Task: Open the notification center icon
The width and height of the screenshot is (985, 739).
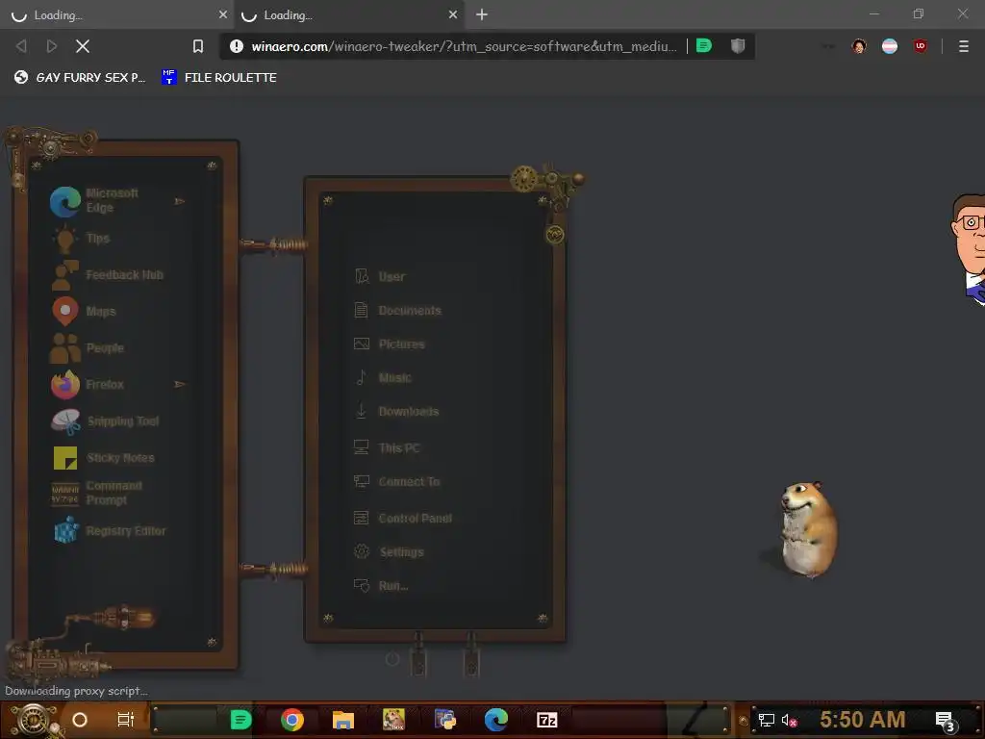Action: click(x=946, y=722)
